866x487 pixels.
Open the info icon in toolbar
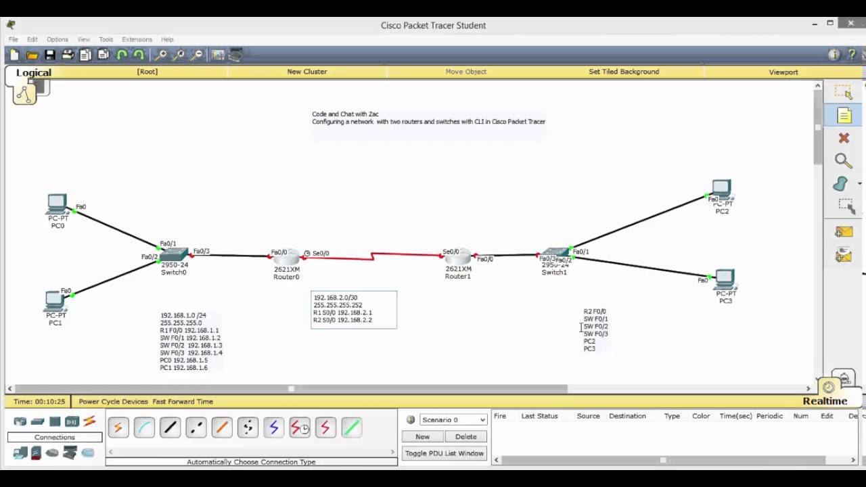(x=834, y=55)
